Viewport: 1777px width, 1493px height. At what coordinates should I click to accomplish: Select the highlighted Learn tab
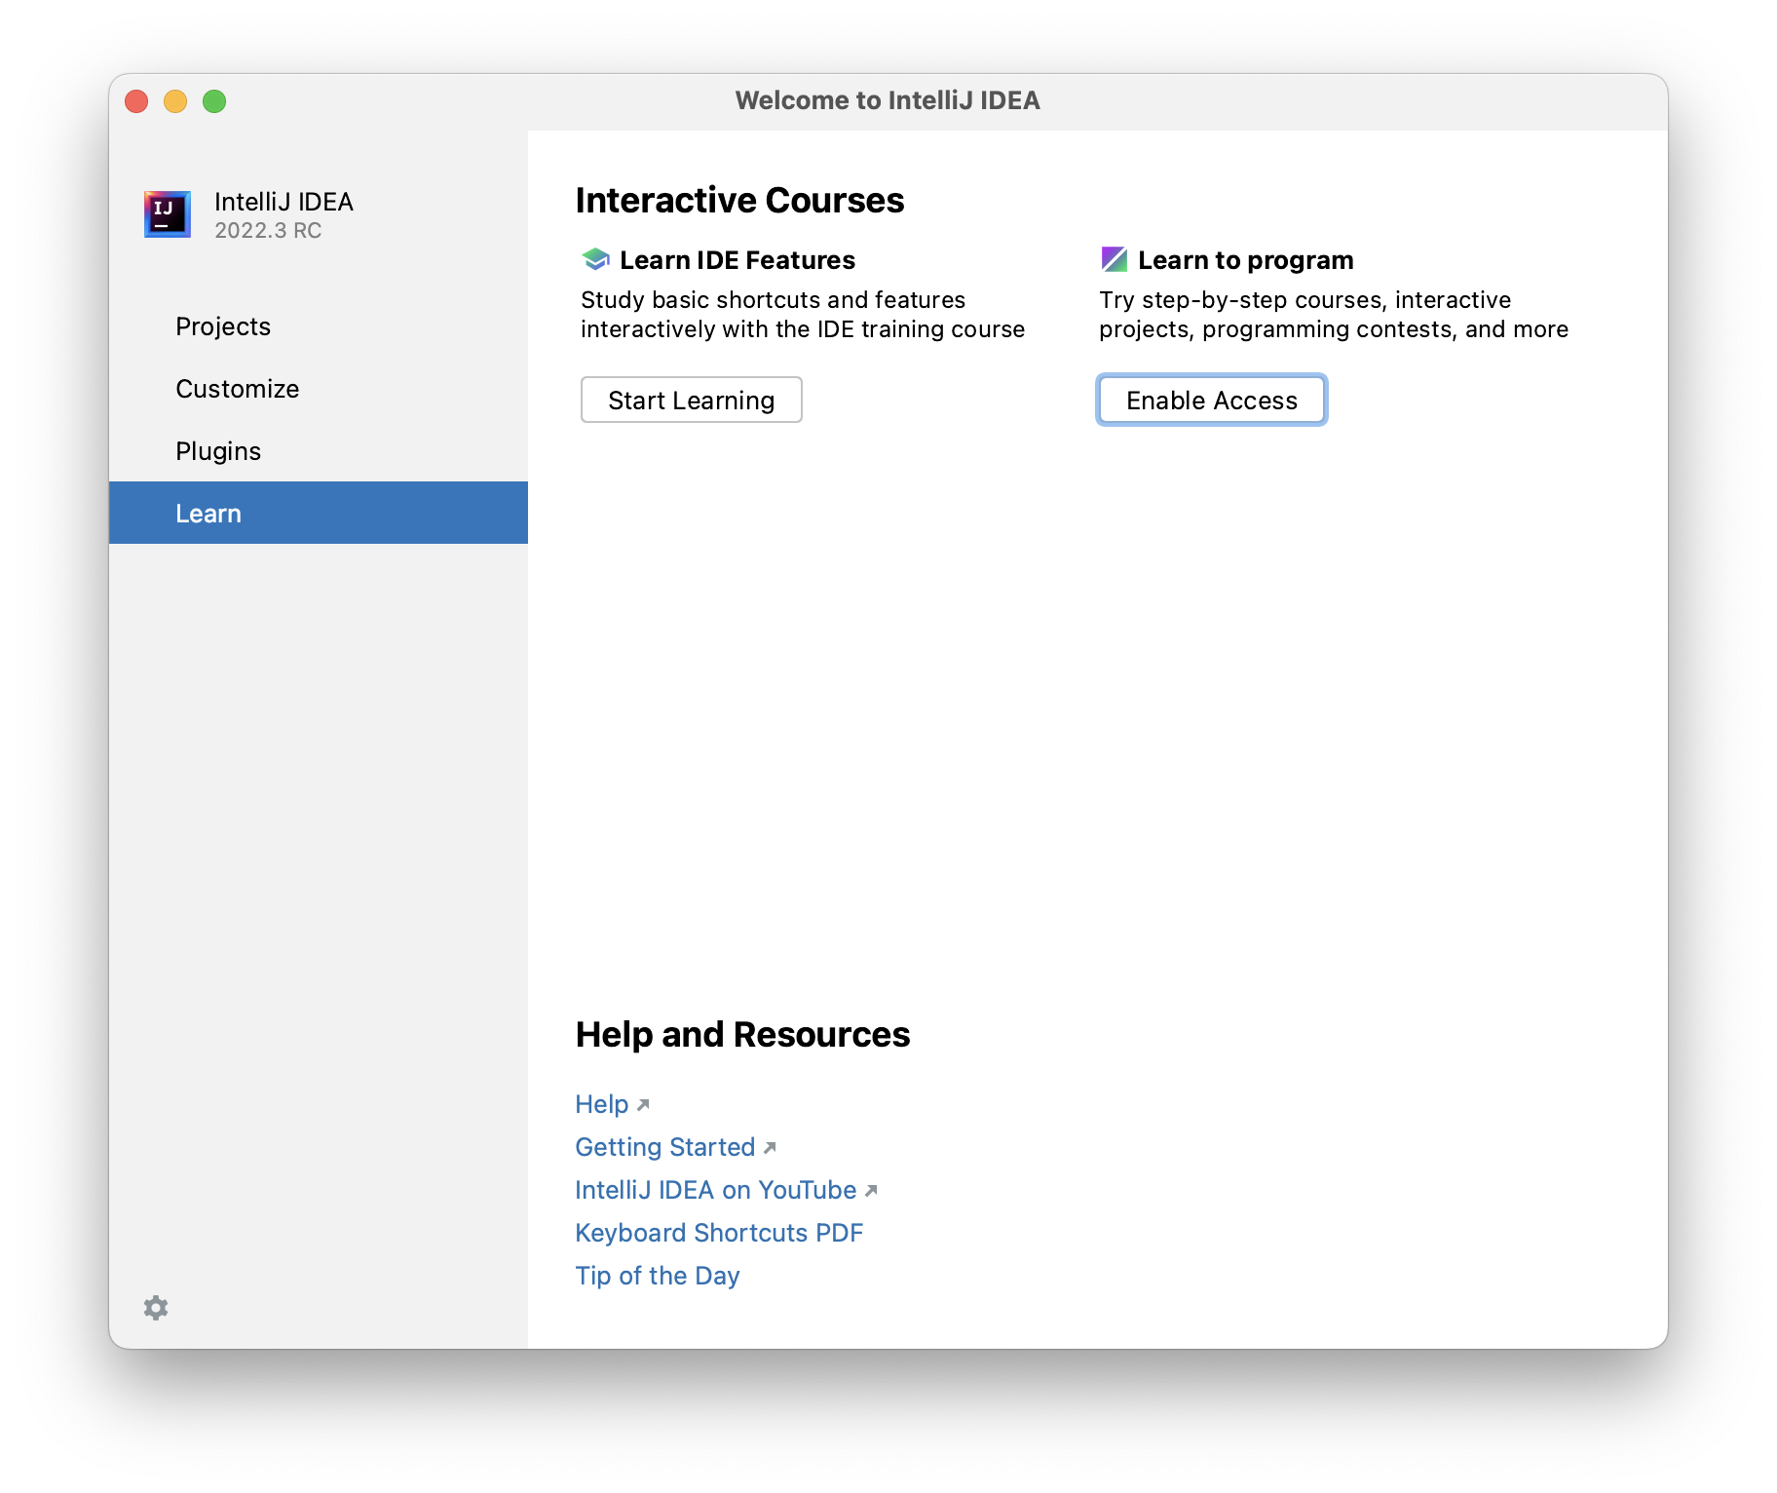[x=208, y=513]
